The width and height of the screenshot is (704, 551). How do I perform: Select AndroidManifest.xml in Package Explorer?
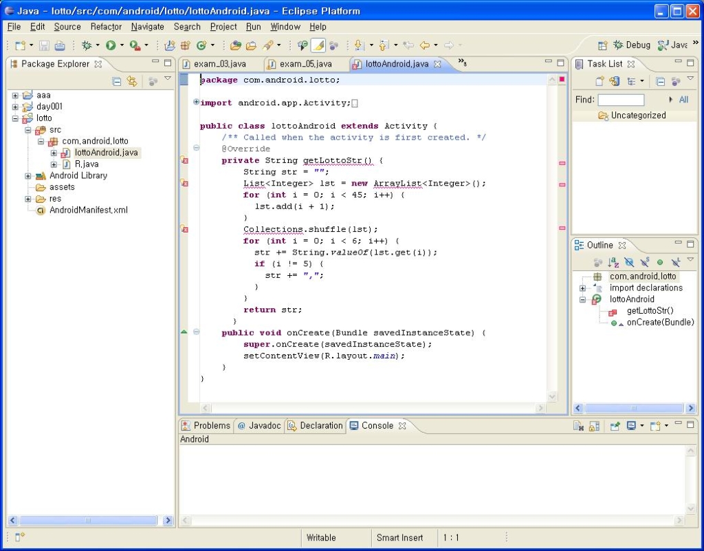click(x=89, y=210)
